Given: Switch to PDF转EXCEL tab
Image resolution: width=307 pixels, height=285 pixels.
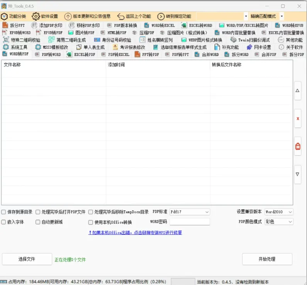Looking at the screenshot, I should click(x=115, y=54).
